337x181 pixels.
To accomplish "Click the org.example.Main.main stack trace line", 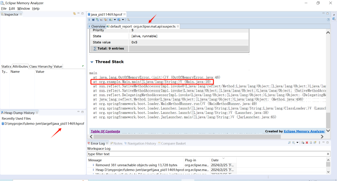I will click(152, 82).
